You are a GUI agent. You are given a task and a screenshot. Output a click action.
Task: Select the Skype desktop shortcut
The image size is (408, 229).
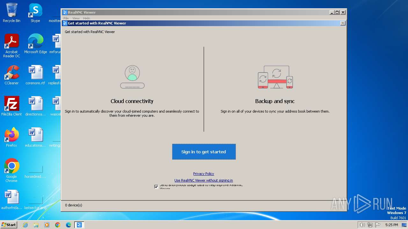35,13
